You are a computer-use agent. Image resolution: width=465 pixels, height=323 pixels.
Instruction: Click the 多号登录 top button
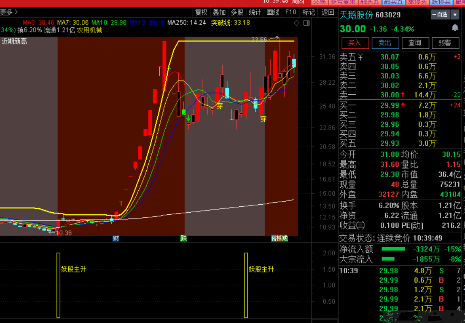click(x=343, y=3)
